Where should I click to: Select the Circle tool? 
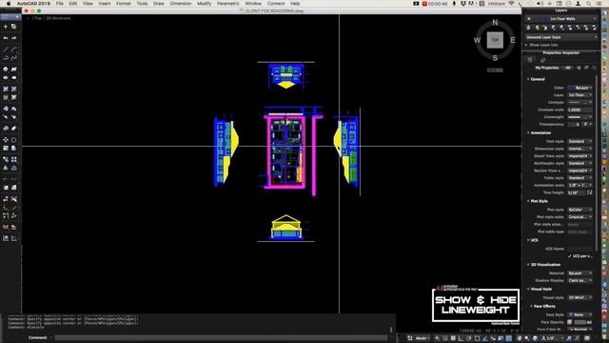(x=6, y=70)
